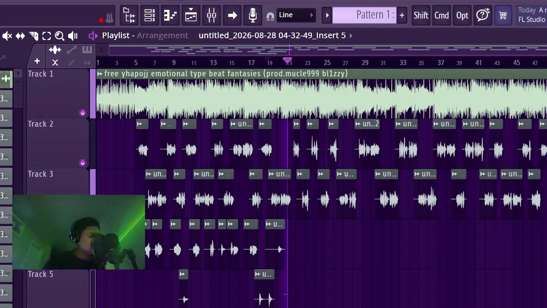Open the Playlist menu speaker icon
547x308 pixels.
point(93,36)
